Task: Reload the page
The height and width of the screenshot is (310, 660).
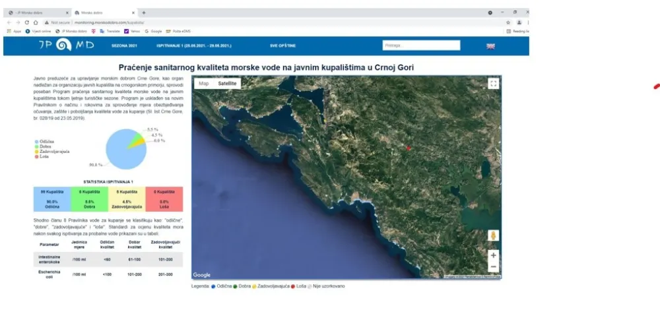Action: tap(27, 22)
